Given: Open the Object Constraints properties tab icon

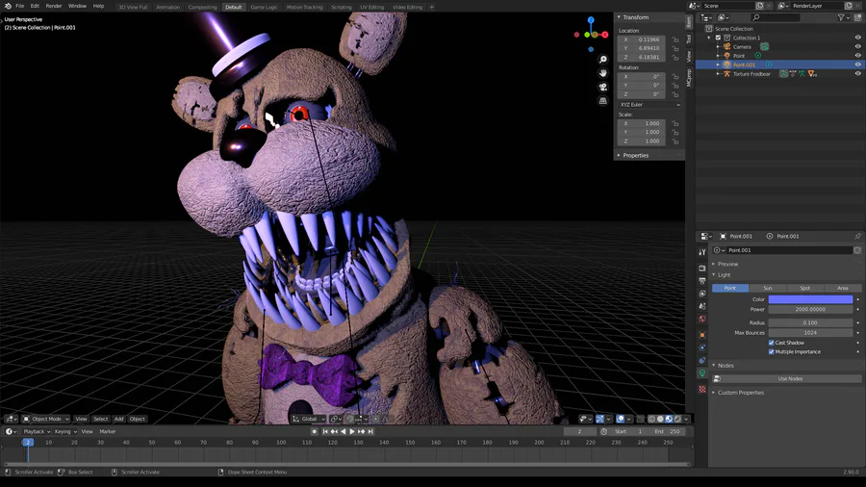Looking at the screenshot, I should click(702, 360).
